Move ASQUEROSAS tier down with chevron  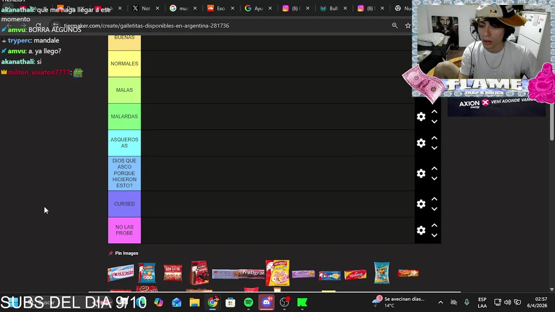click(434, 148)
